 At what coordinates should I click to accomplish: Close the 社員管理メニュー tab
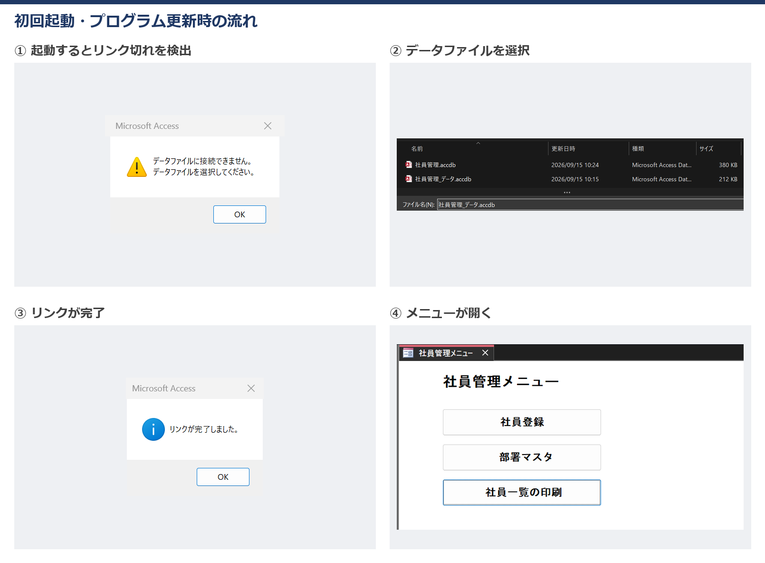tap(485, 353)
